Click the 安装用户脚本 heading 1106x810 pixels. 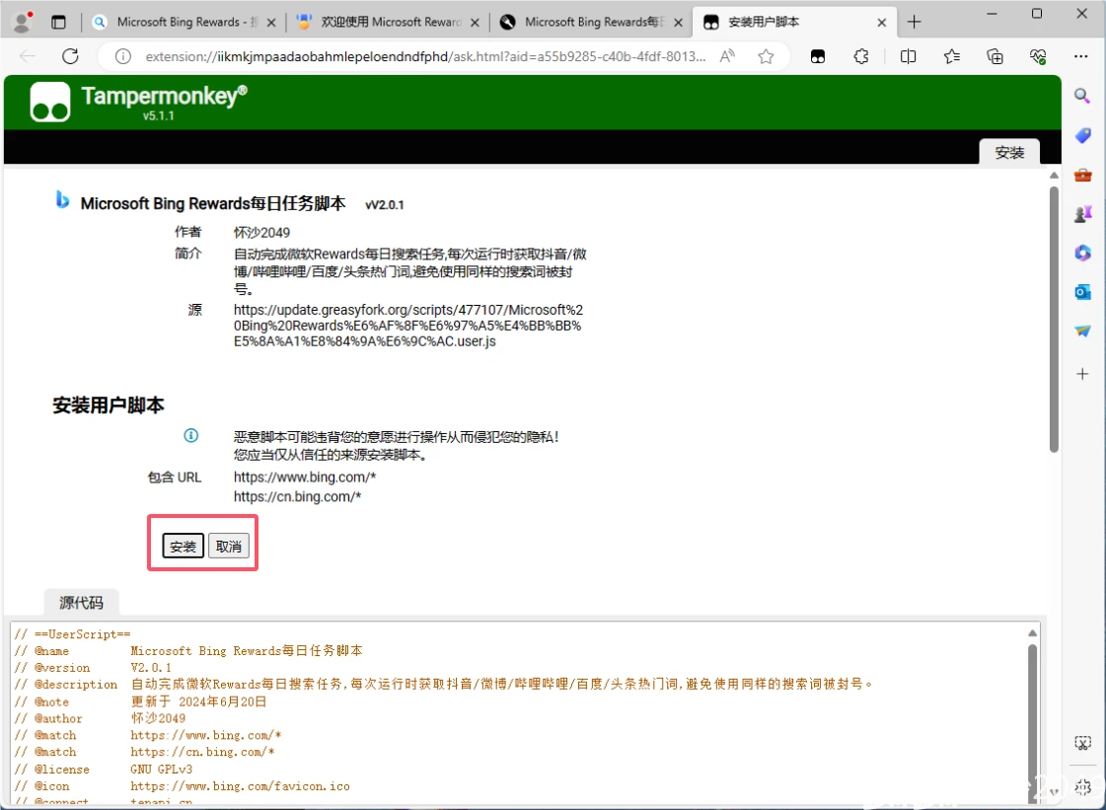(108, 405)
